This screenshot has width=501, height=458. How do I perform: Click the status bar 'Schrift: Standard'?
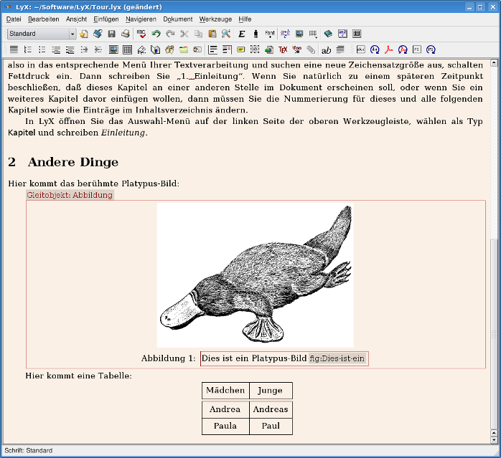click(29, 450)
